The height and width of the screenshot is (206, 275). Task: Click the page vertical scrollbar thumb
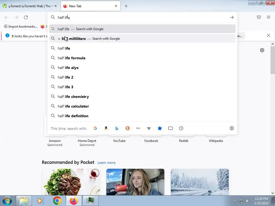pyautogui.click(x=273, y=60)
